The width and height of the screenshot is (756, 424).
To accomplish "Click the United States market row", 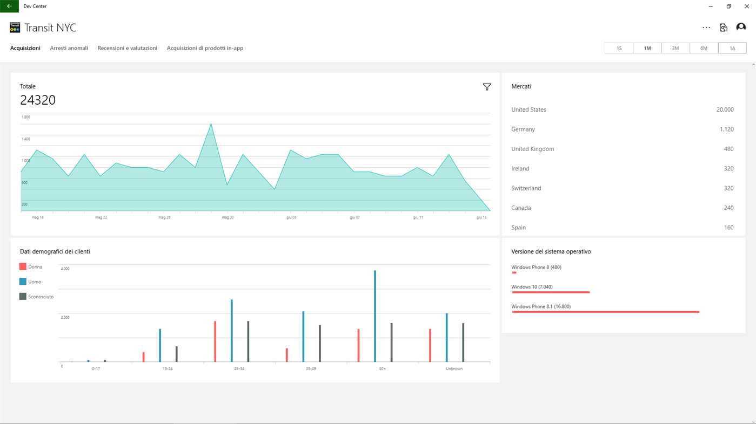I will 623,110.
